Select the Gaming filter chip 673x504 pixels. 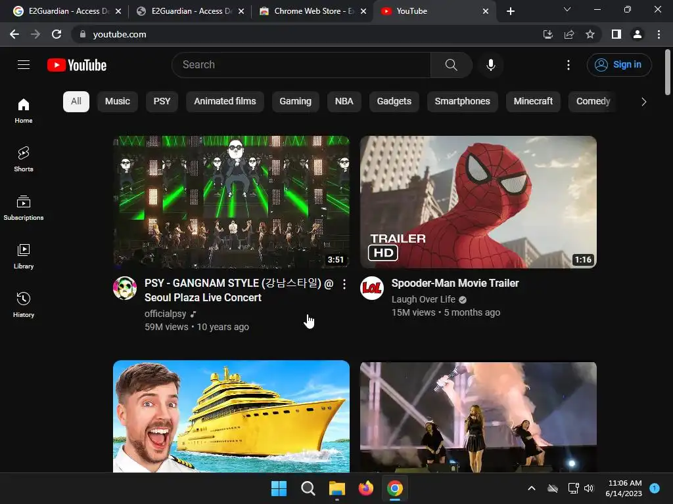295,102
